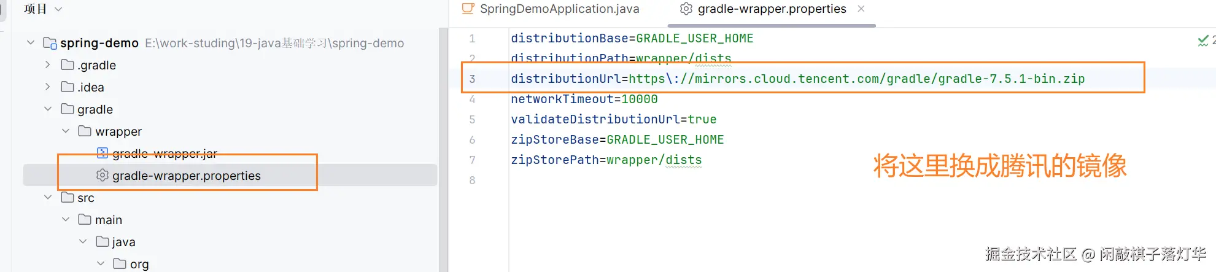Click the spring-demo module folder icon
This screenshot has width=1216, height=272.
pyautogui.click(x=50, y=43)
